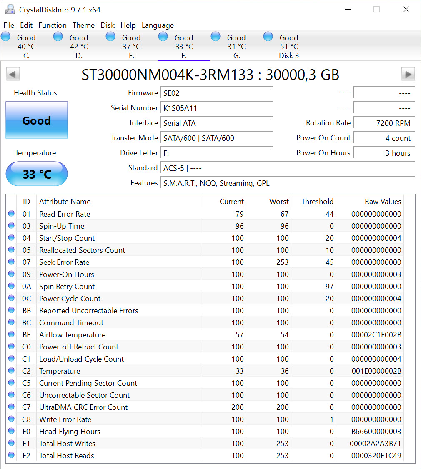Select the G: drive status orb
The image size is (421, 469).
pos(216,37)
